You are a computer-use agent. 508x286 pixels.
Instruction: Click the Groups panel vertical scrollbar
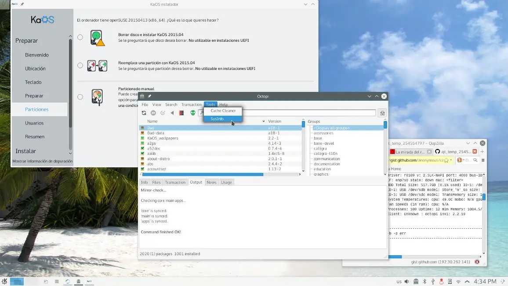tap(385, 125)
